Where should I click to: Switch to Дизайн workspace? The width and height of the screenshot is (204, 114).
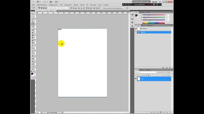click(x=155, y=2)
